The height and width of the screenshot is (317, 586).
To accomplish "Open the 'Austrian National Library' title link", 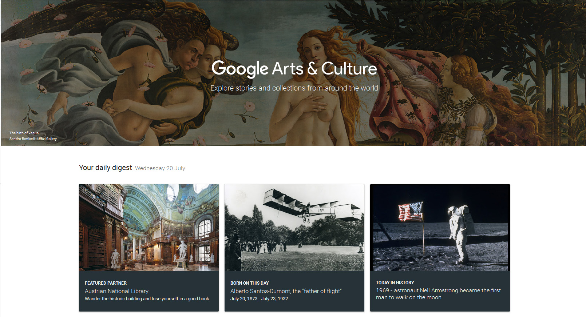I will click(116, 291).
